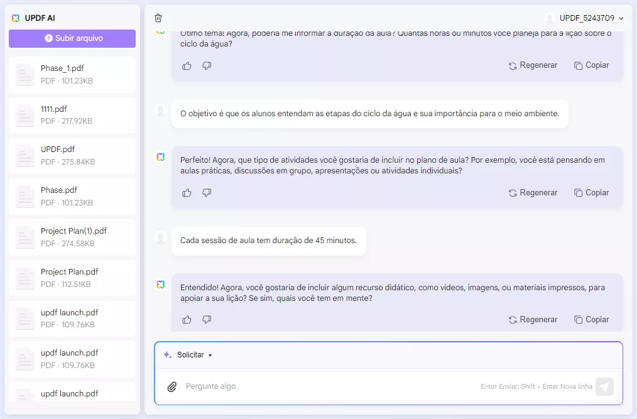
Task: Select Project Plan(1).pdf in the file list
Action: click(72, 237)
